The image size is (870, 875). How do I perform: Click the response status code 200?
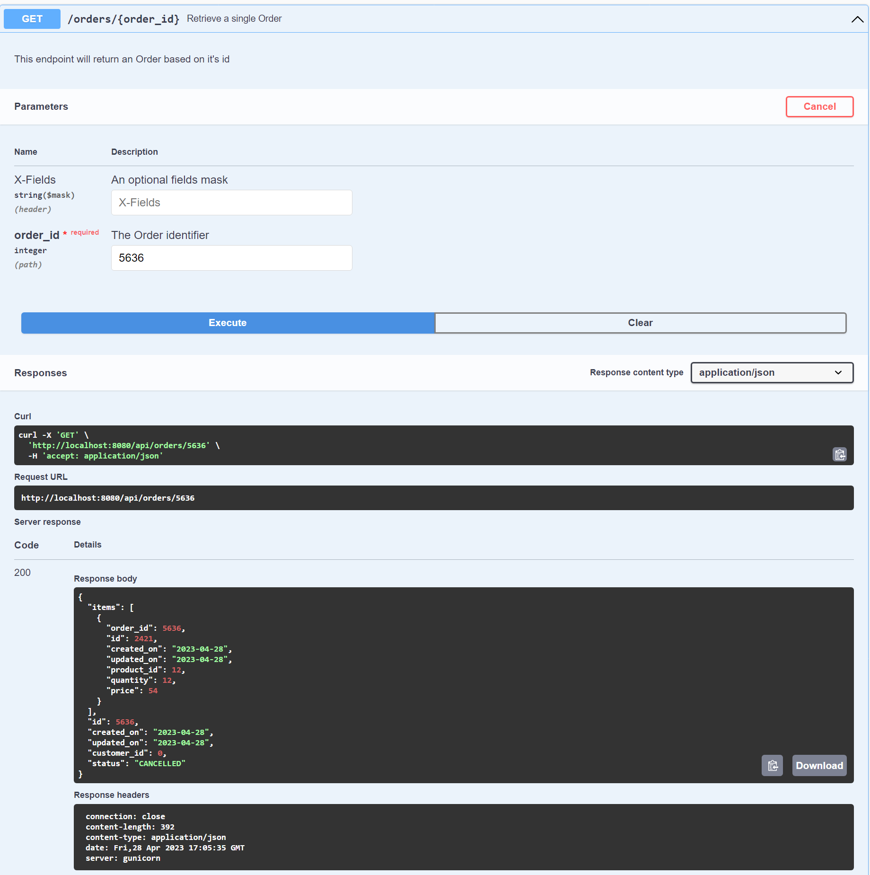click(22, 573)
